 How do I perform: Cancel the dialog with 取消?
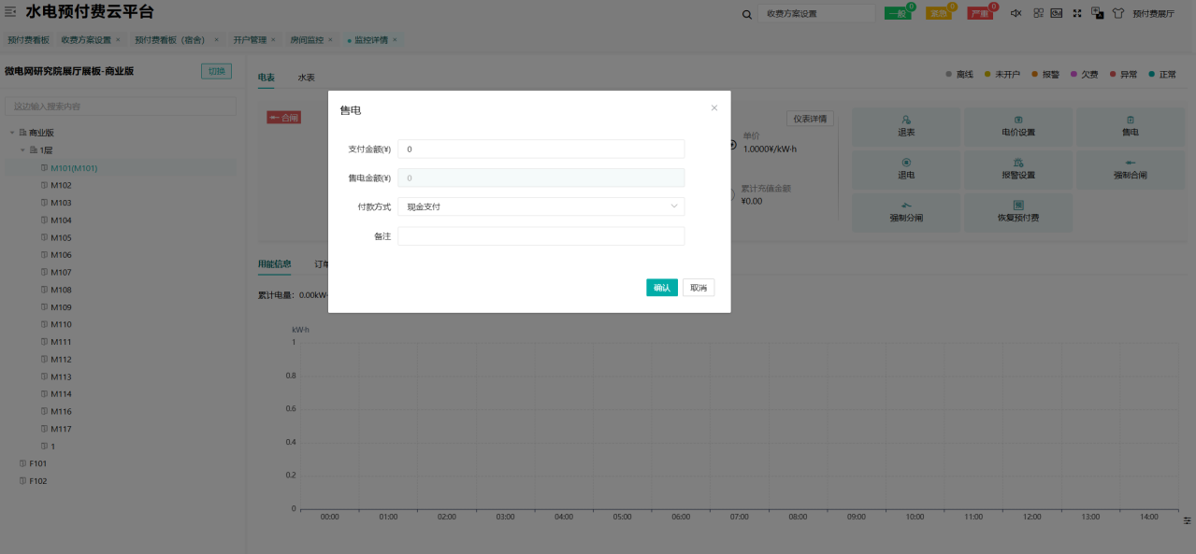point(699,288)
